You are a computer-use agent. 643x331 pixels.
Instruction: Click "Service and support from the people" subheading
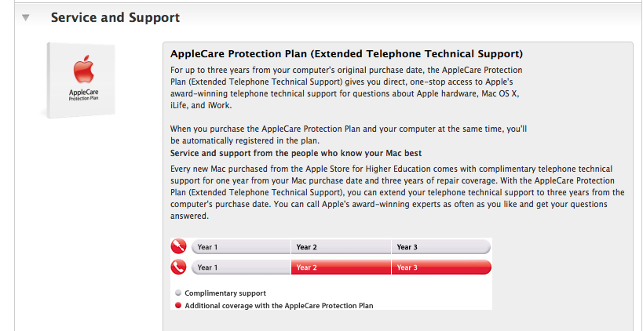pos(296,154)
